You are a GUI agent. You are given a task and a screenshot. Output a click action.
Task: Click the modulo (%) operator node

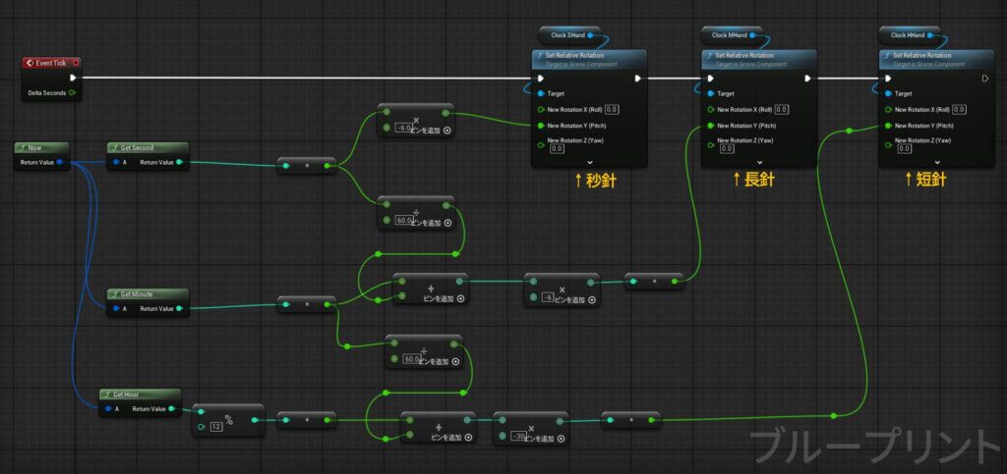[228, 419]
